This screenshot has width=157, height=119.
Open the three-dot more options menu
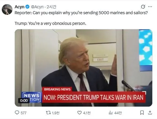[150, 7]
